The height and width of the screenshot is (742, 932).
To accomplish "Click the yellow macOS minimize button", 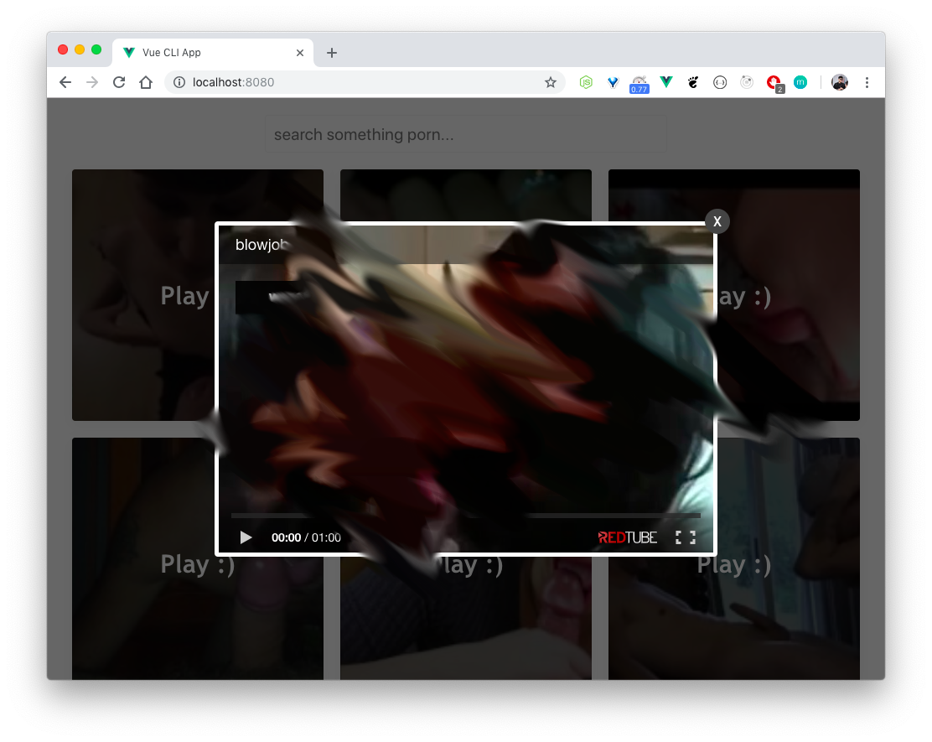I will pos(80,50).
